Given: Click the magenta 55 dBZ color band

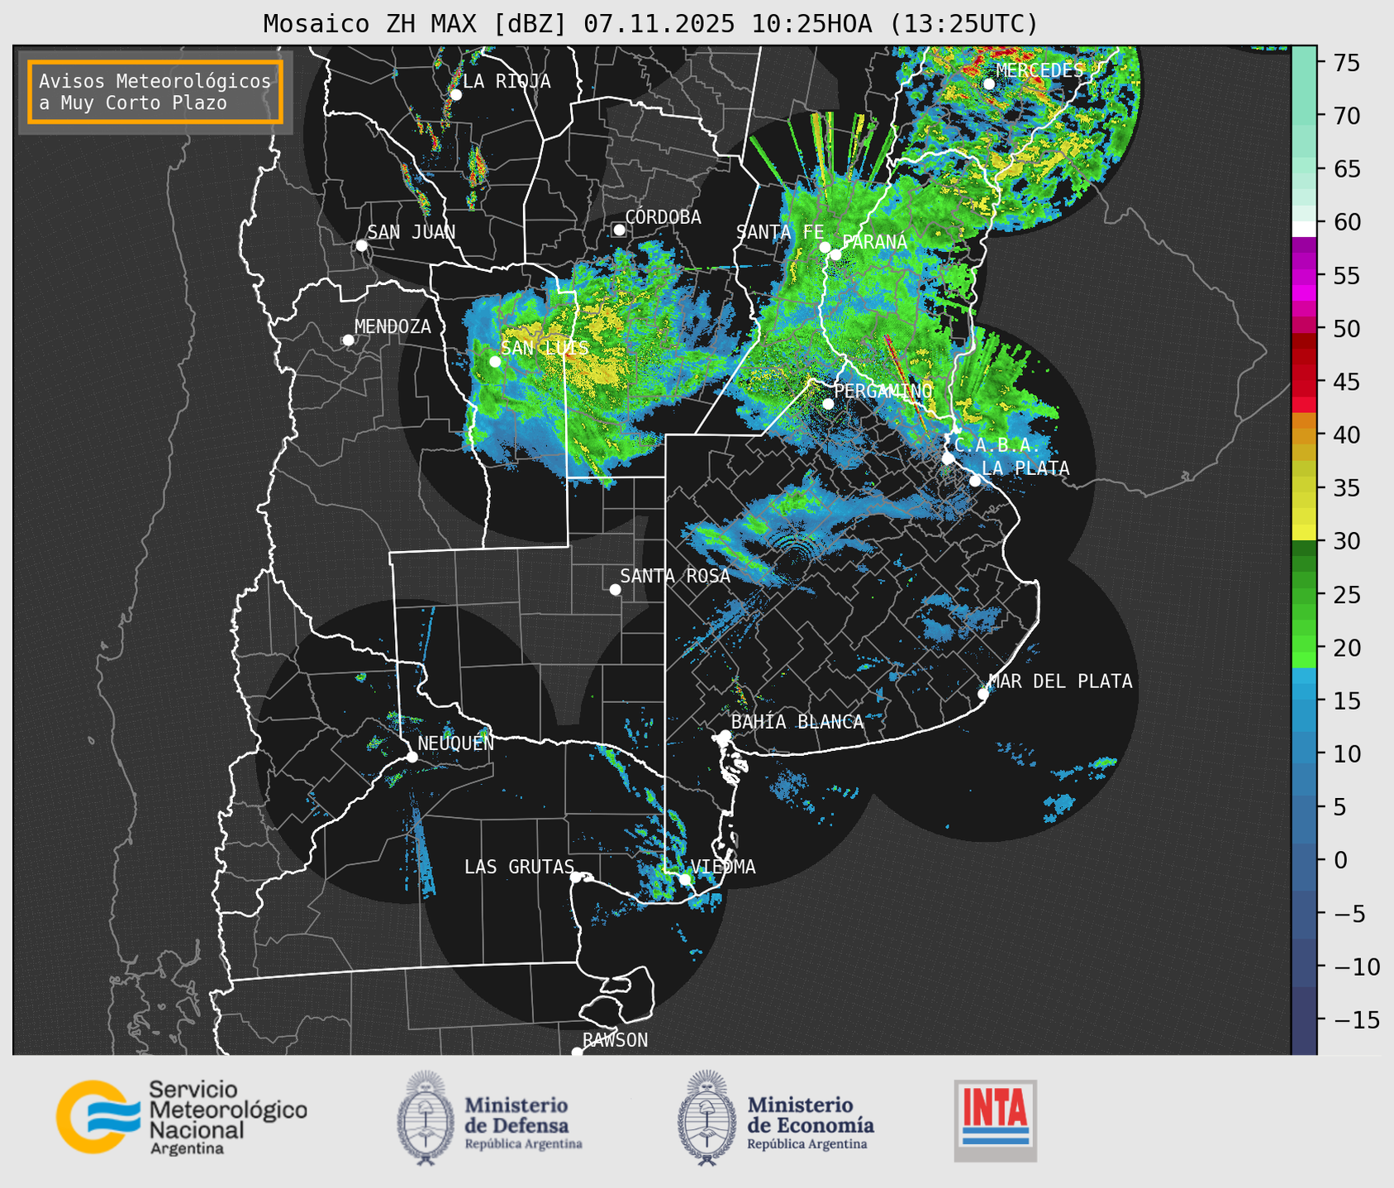Looking at the screenshot, I should point(1304,275).
